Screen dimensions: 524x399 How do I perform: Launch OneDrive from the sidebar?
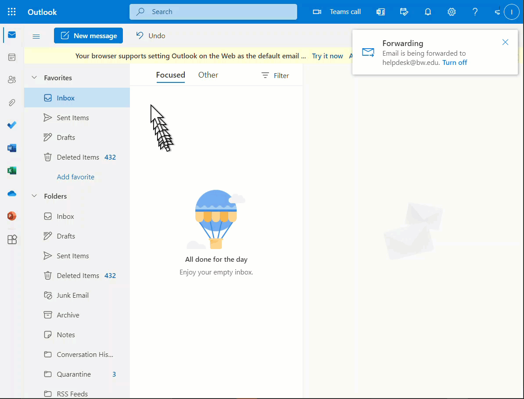click(x=12, y=194)
